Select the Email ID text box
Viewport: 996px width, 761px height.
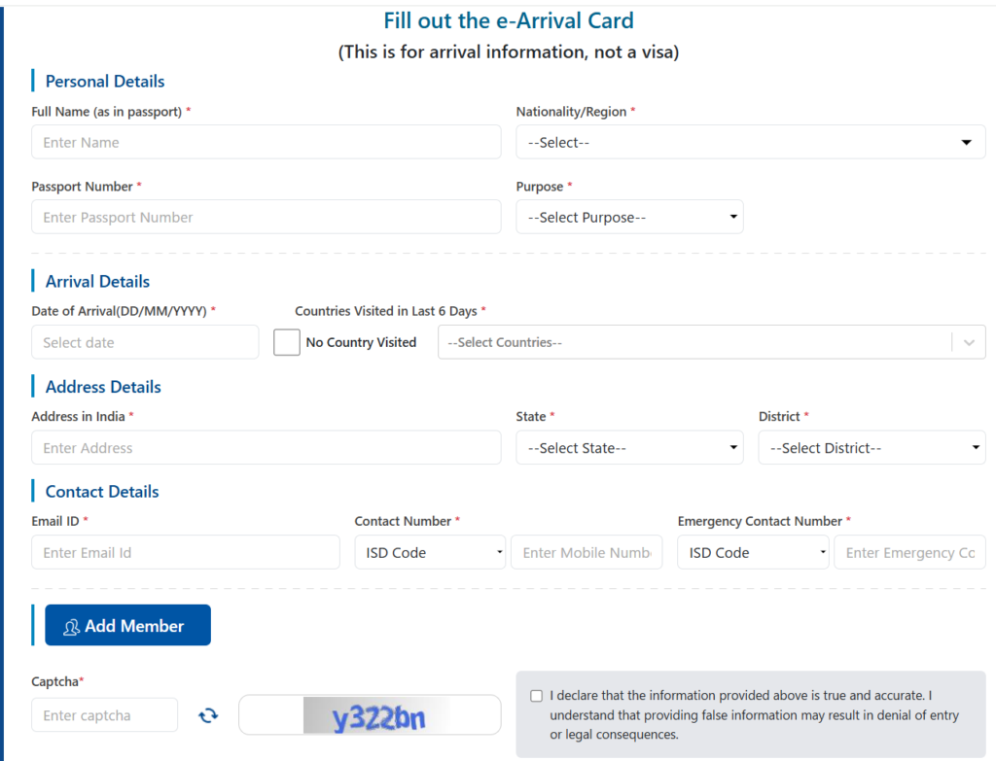tap(185, 553)
